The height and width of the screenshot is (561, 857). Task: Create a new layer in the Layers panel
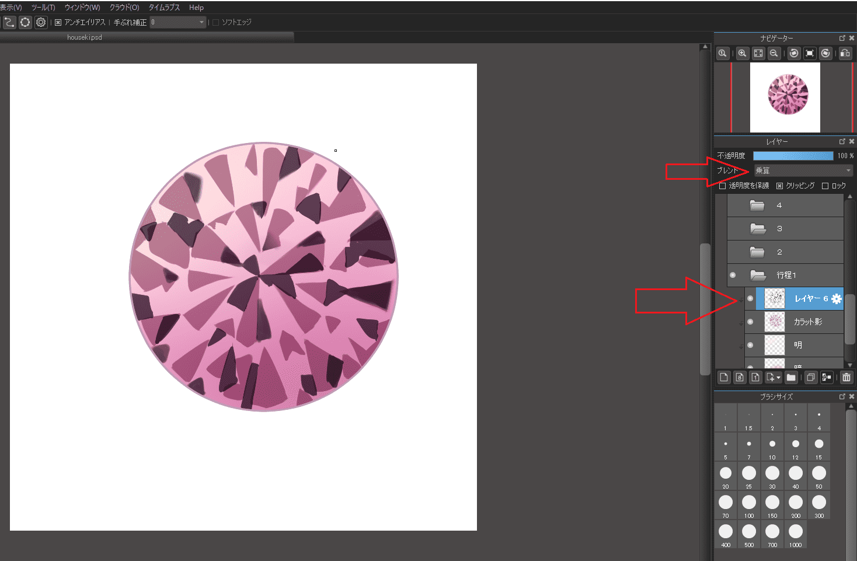click(723, 377)
